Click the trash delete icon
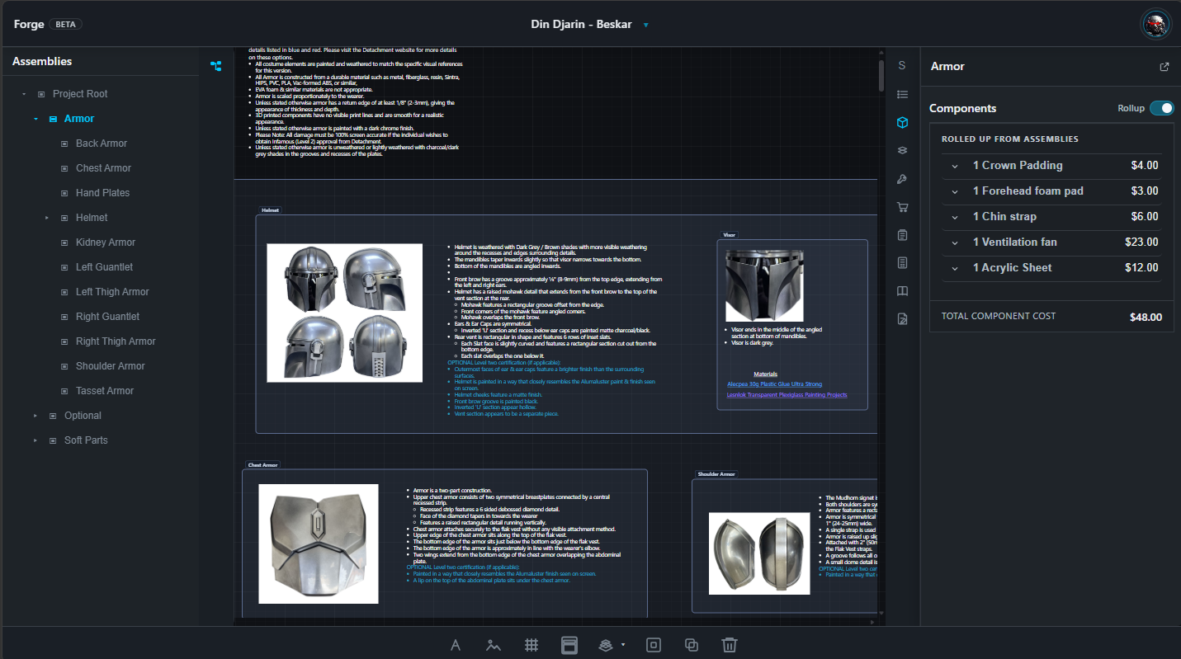This screenshot has height=659, width=1181. (x=729, y=645)
